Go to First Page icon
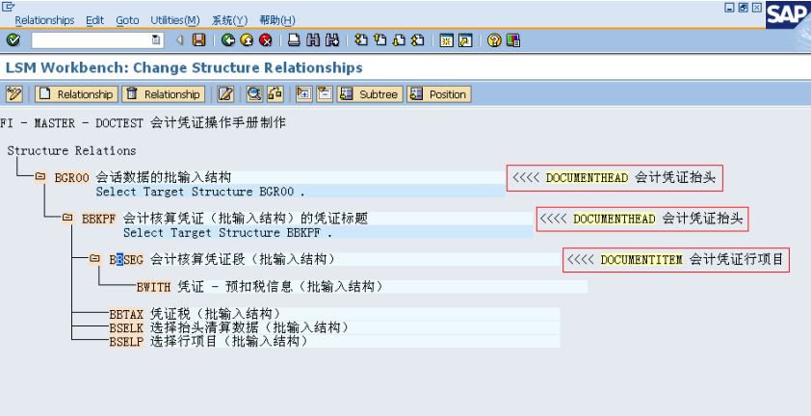The height and width of the screenshot is (416, 811). pyautogui.click(x=361, y=40)
